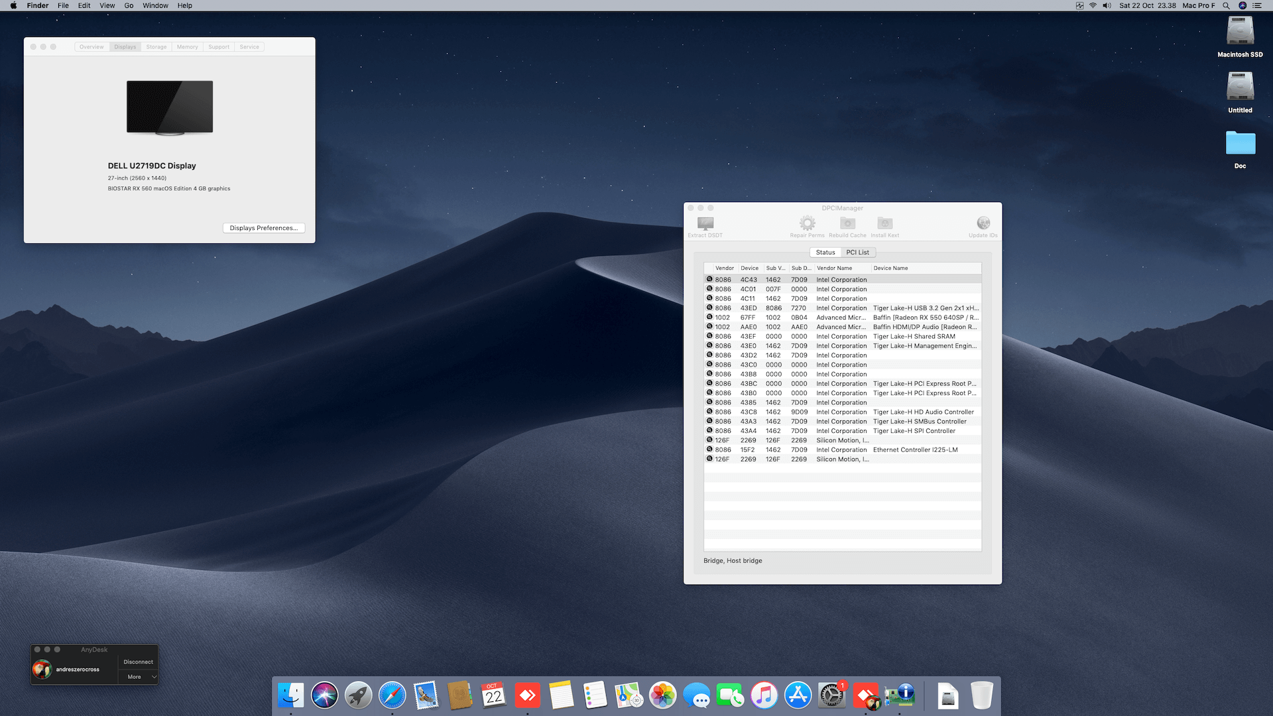The height and width of the screenshot is (716, 1273).
Task: Click Repair Perms gear icon
Action: (x=807, y=223)
